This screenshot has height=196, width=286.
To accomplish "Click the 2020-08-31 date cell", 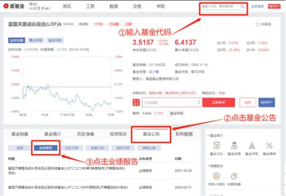I will [183, 187].
